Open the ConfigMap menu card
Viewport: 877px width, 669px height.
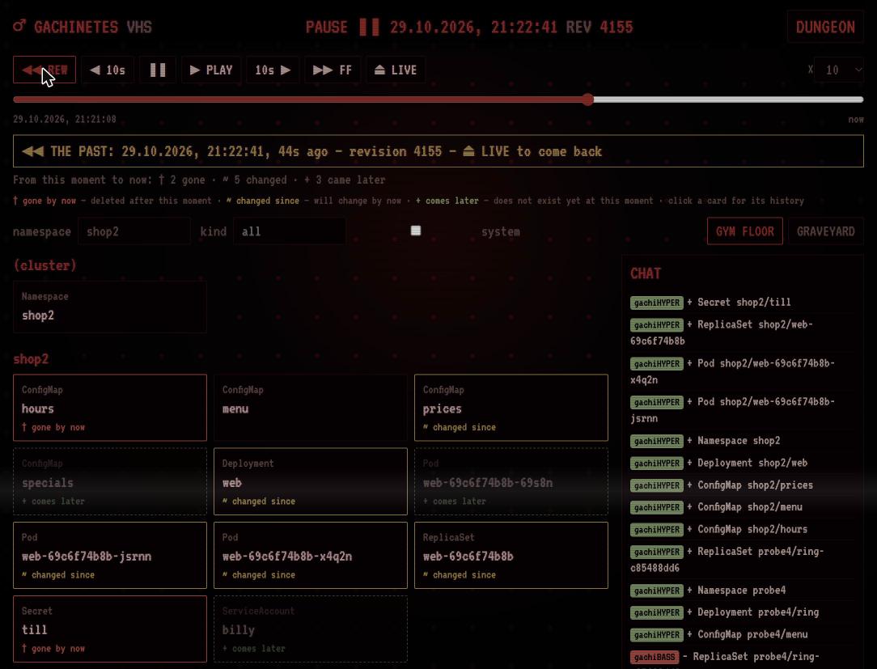(311, 408)
